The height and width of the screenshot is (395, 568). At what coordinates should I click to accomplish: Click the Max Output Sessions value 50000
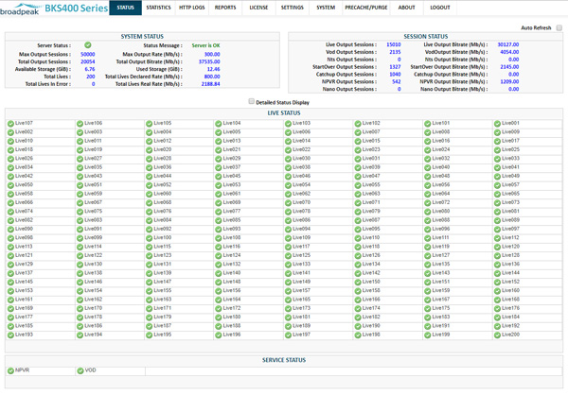pos(87,54)
